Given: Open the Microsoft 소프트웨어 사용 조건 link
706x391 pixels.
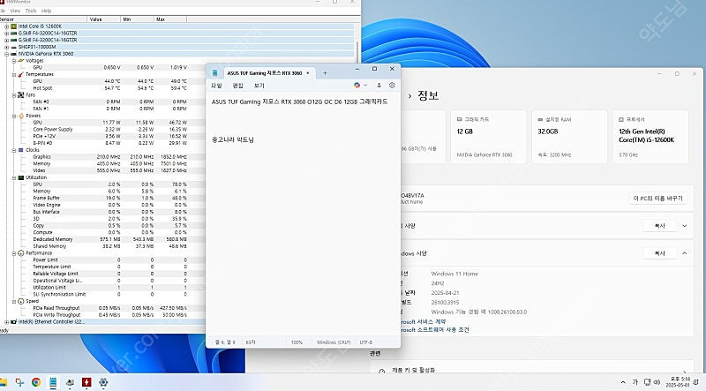Looking at the screenshot, I should [434, 330].
